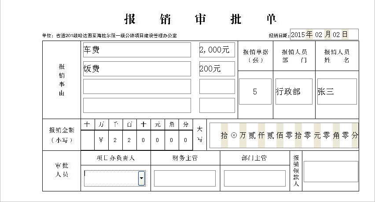This screenshot has width=375, height=202.
Task: Click the digit cell under 千 column
Action: [x=115, y=140]
